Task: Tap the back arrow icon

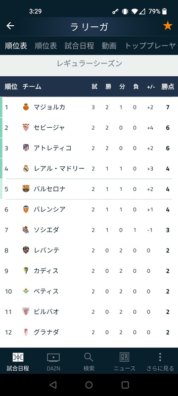Action: [10, 26]
